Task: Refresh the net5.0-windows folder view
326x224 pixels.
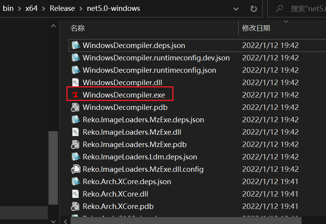Action: click(x=254, y=9)
